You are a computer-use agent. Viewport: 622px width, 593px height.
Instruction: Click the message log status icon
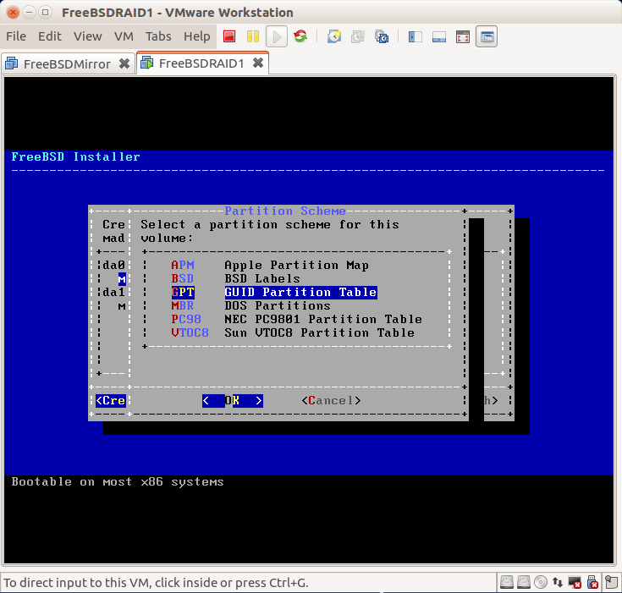coord(611,582)
